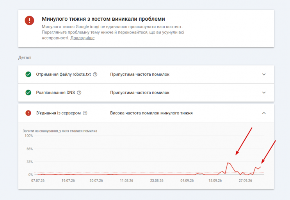Click status Припустима частота помилок in robots.txt row
This screenshot has width=290, height=200.
140,74
